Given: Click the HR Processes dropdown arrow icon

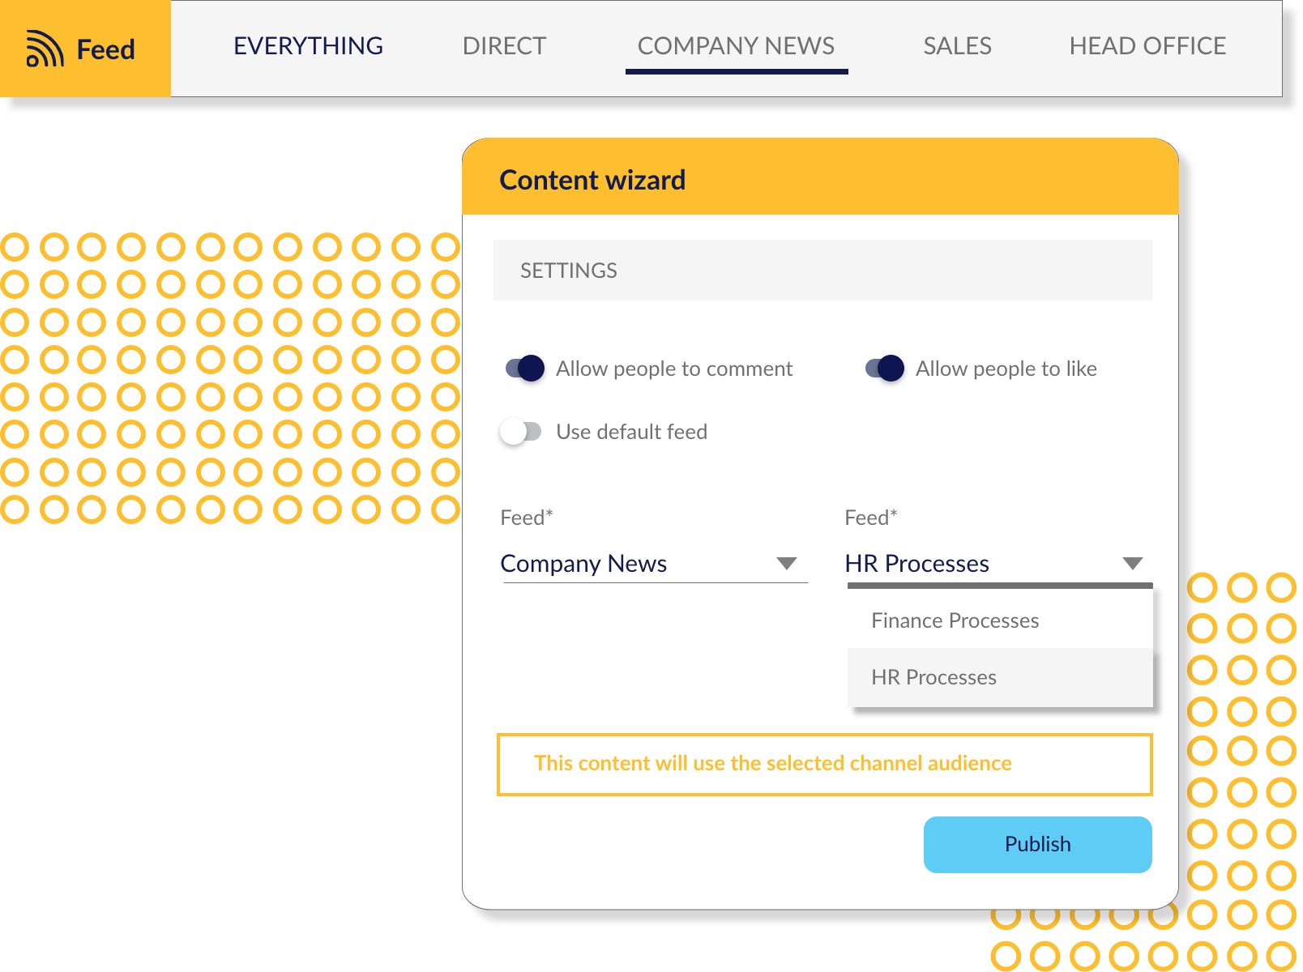Looking at the screenshot, I should pos(1132,564).
